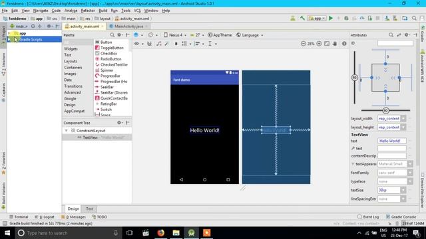This screenshot has height=239, width=426.
Task: Click Search Everywhere magnifier in main toolbar
Action: coord(414,18)
